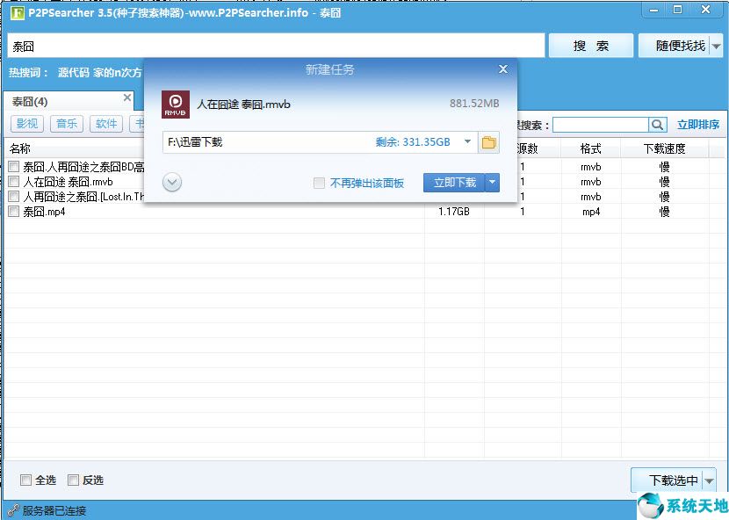Click the magnifier search icon in results filter
The width and height of the screenshot is (729, 520).
pos(657,125)
